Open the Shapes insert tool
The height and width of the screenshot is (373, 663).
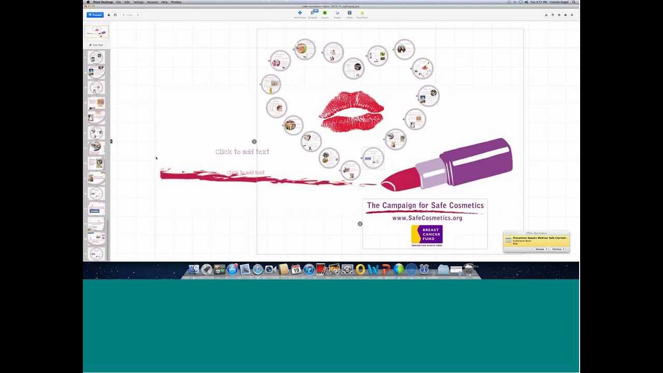337,15
